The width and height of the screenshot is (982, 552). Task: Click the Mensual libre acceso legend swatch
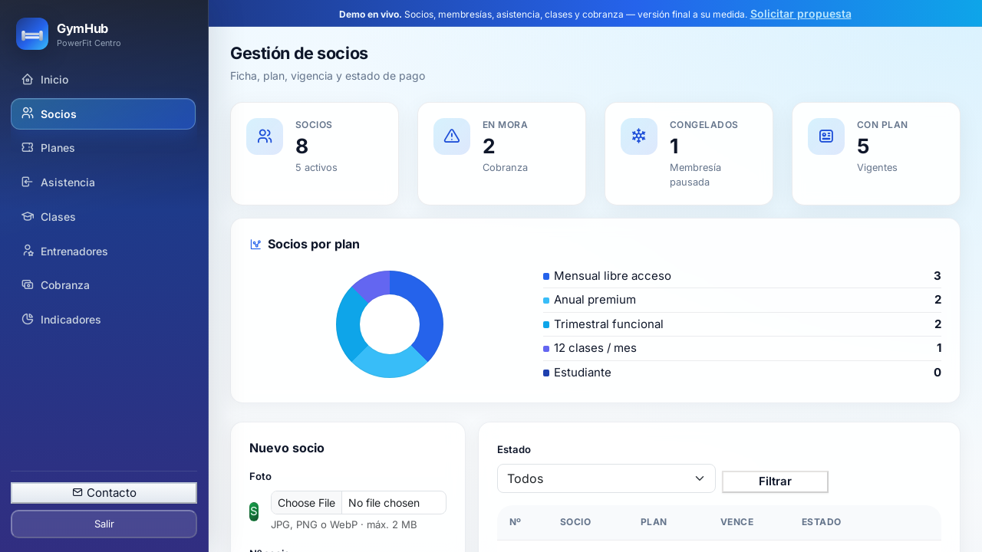pos(546,276)
